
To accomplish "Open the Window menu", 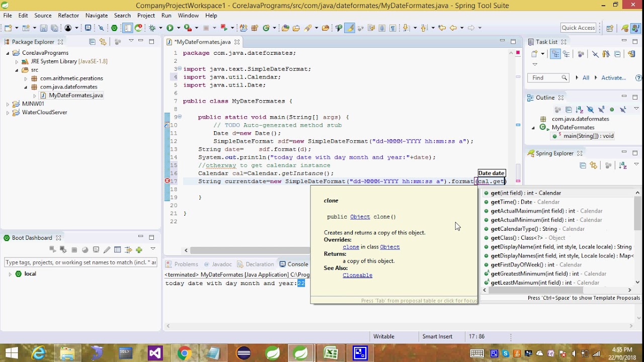I will pos(188,16).
